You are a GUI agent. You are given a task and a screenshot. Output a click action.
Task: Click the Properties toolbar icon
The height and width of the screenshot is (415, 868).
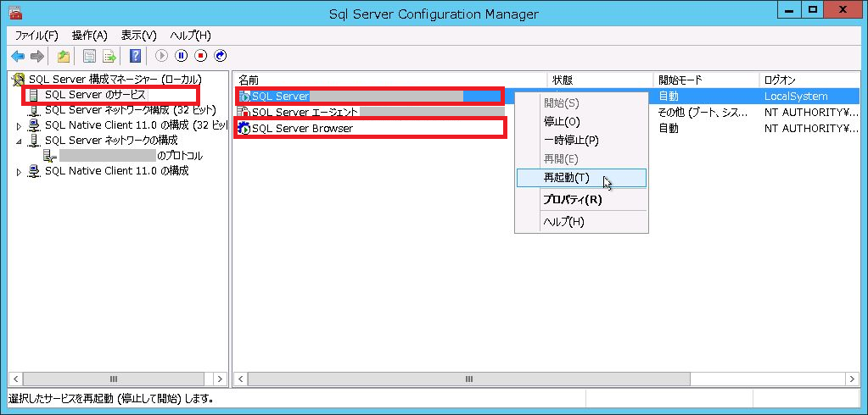tap(89, 56)
